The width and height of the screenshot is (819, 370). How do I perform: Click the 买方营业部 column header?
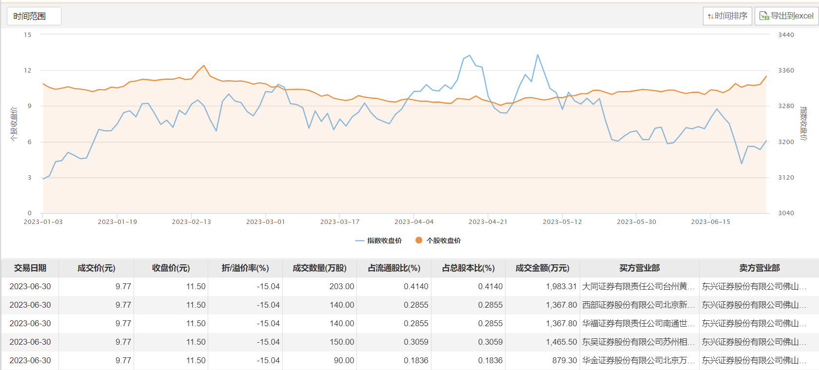[639, 268]
